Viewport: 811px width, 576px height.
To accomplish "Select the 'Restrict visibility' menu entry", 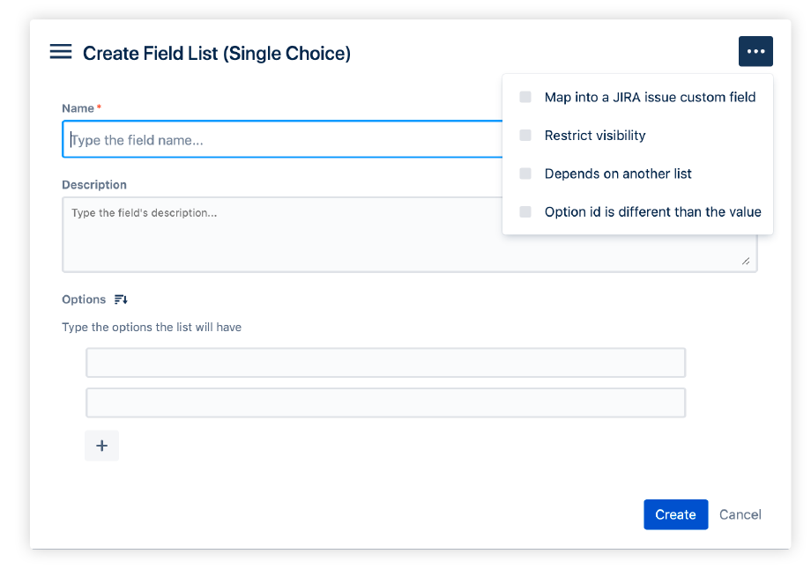I will point(594,135).
